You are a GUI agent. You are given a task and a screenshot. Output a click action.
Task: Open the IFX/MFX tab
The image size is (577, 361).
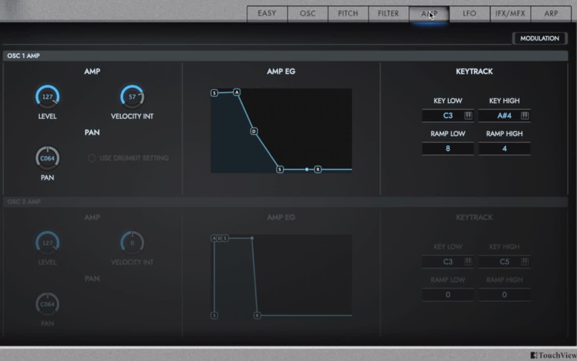click(510, 14)
